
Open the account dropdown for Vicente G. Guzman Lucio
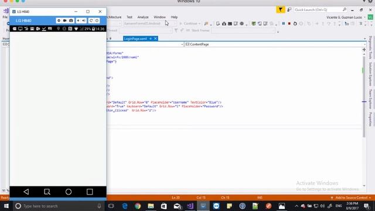[365, 17]
